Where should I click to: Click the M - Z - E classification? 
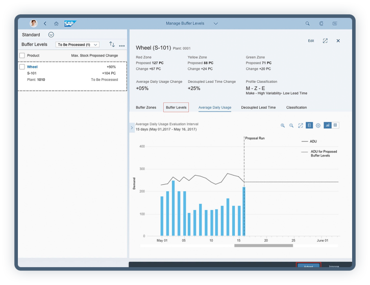[x=255, y=88]
